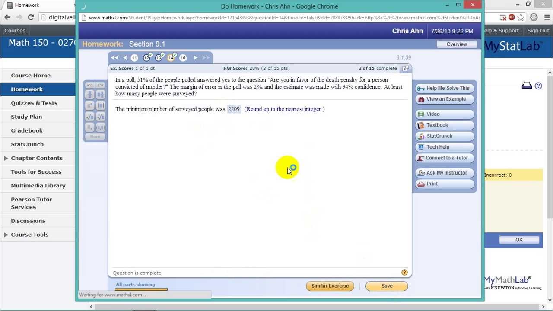Open the More math palette options

coord(95,137)
